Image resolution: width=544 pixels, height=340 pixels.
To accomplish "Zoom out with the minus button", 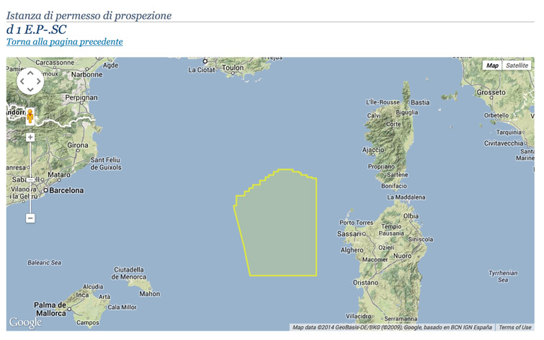I will click(x=30, y=218).
